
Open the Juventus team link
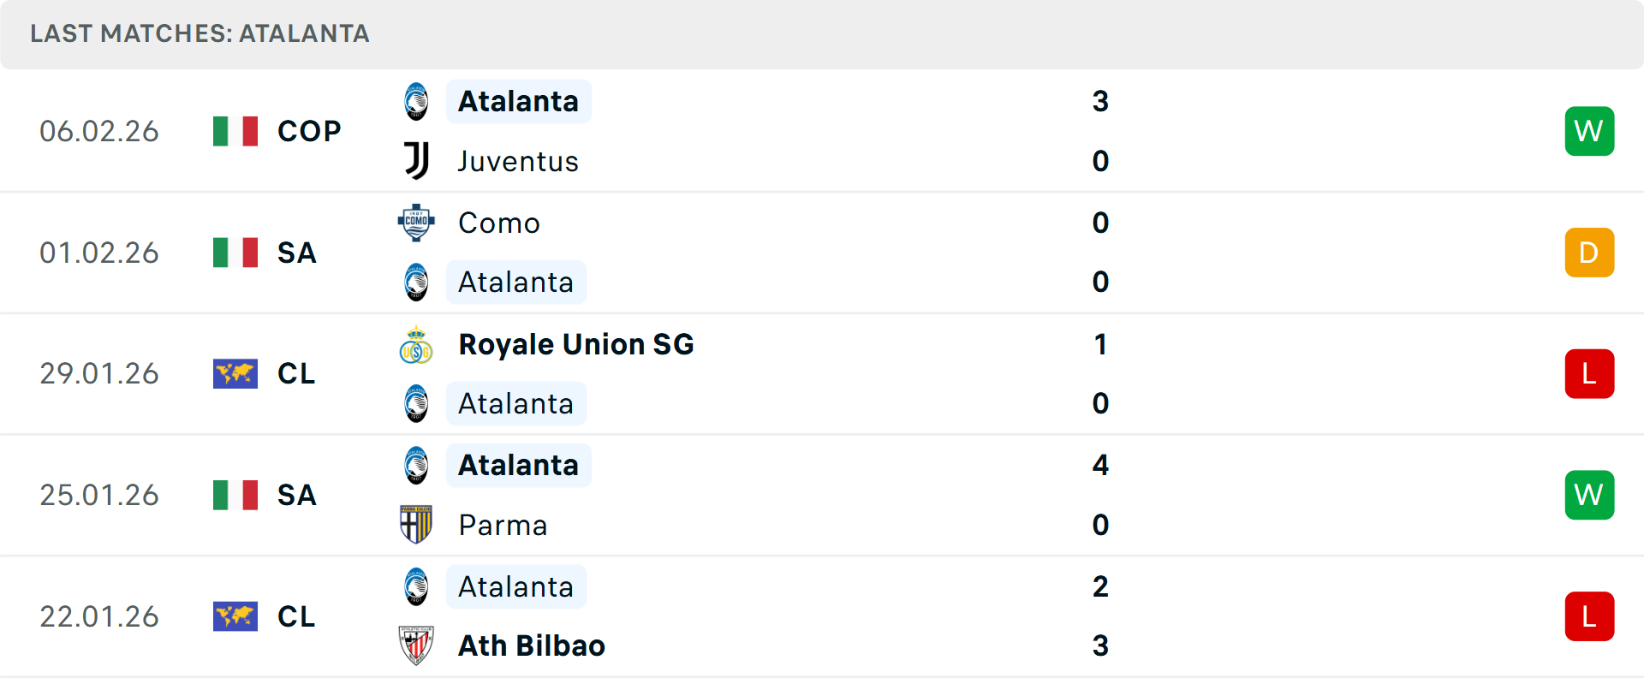pyautogui.click(x=518, y=161)
